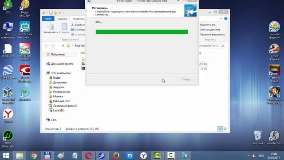Screen dimensions: 284x160
Task: Click the green installation progress bar
Action: click(x=142, y=32)
